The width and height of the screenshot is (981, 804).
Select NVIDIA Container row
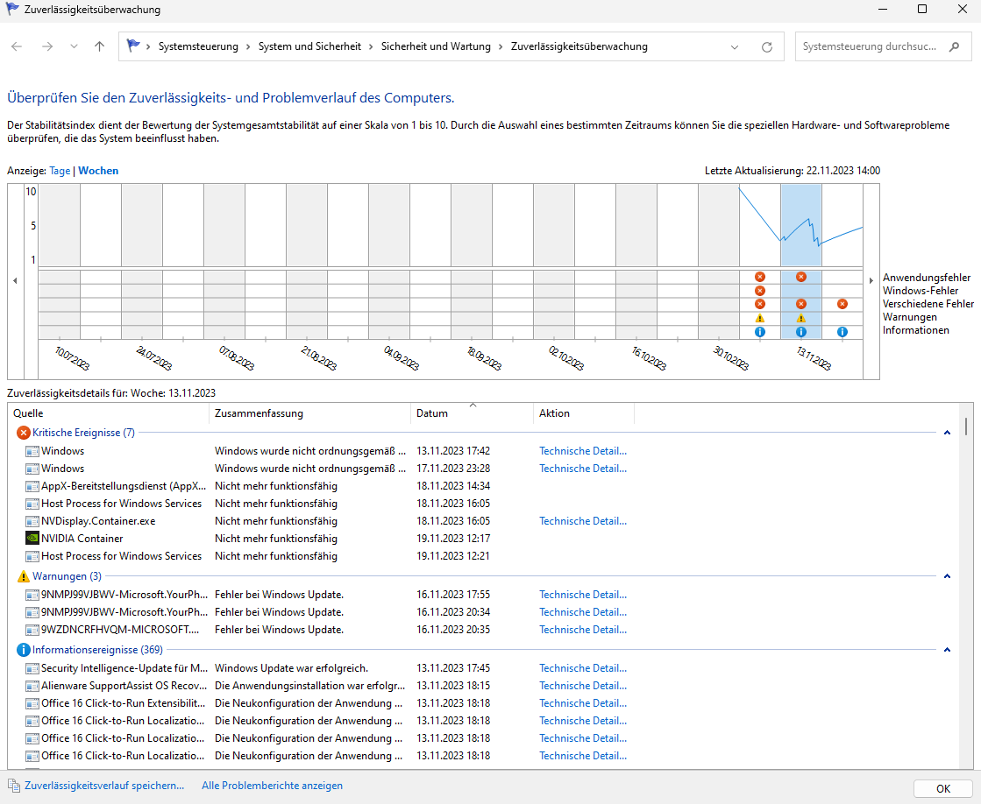(483, 539)
